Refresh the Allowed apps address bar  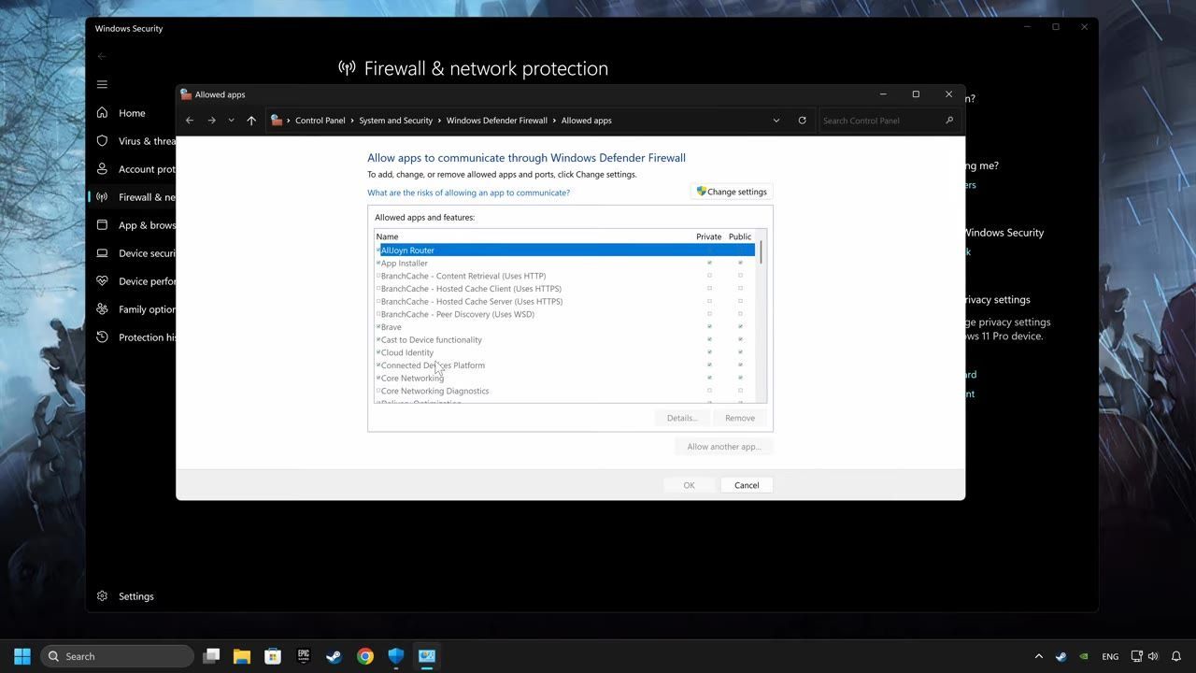pyautogui.click(x=802, y=121)
